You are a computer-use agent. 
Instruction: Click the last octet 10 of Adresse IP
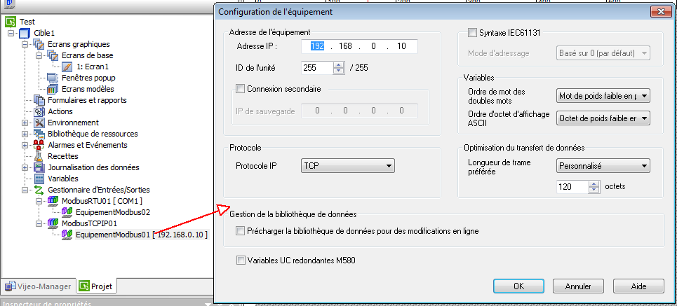(x=401, y=46)
